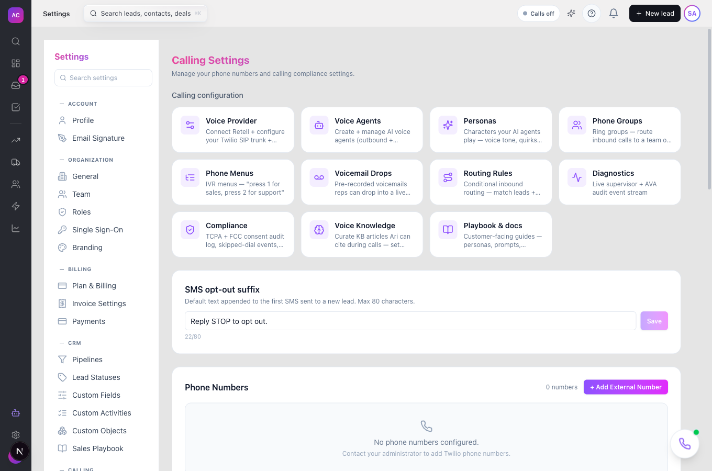712x471 pixels.
Task: Click the SA user avatar
Action: pyautogui.click(x=692, y=14)
